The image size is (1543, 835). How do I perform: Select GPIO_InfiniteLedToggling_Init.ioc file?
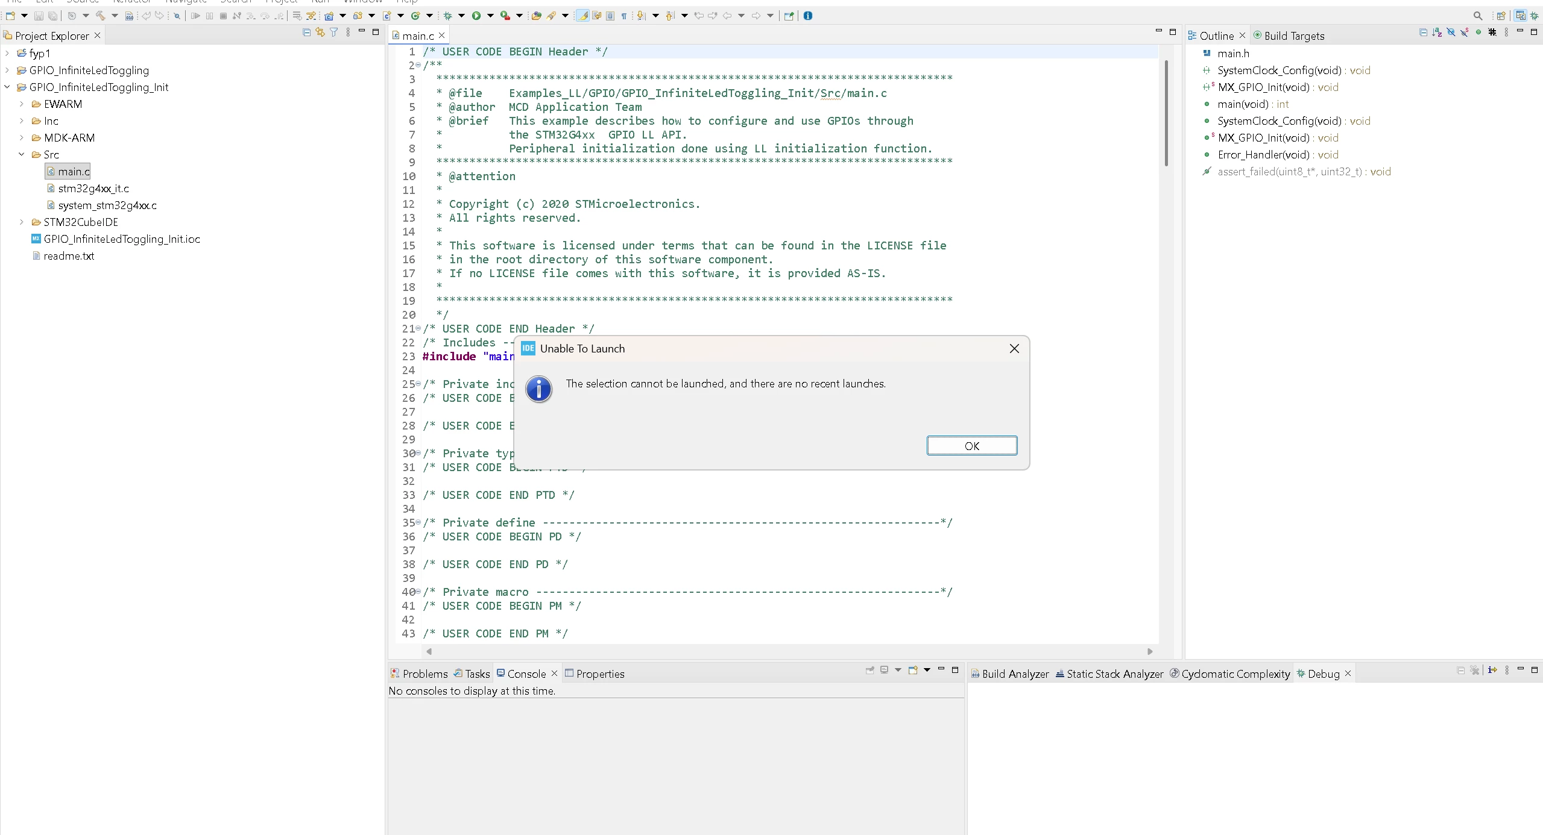coord(115,239)
